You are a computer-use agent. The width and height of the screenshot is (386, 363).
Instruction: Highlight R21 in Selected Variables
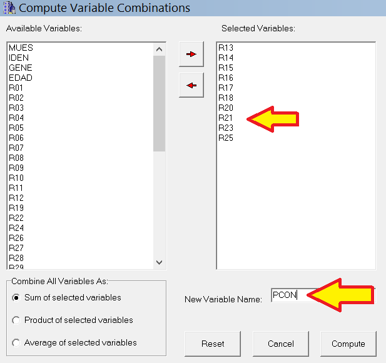click(x=225, y=118)
